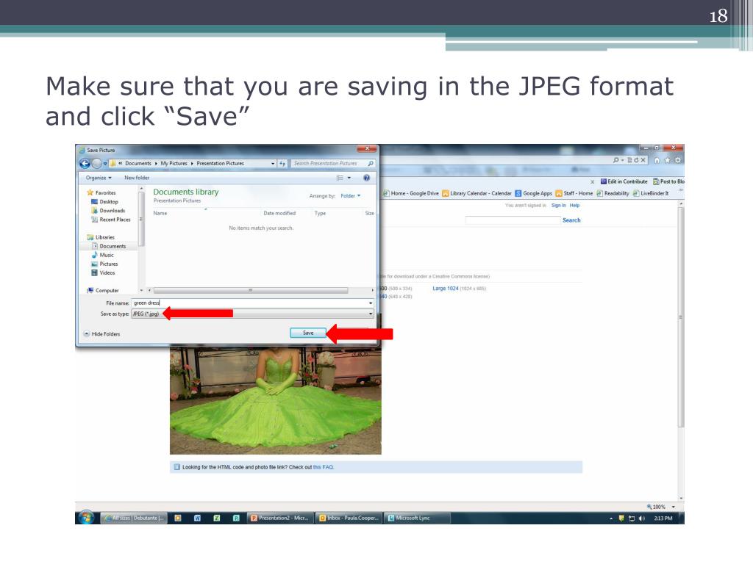Click the blue Help question mark icon
The height and width of the screenshot is (564, 753).
(366, 178)
